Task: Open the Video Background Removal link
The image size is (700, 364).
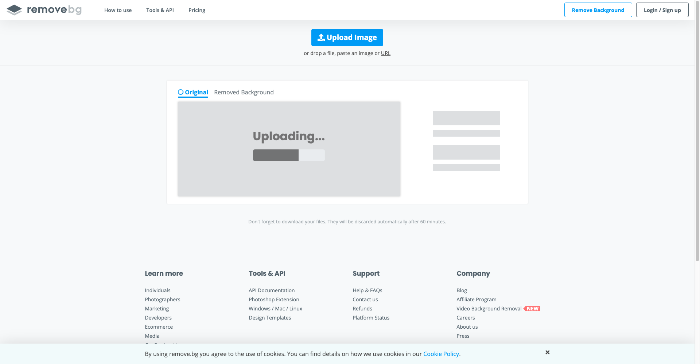Action: [489, 309]
